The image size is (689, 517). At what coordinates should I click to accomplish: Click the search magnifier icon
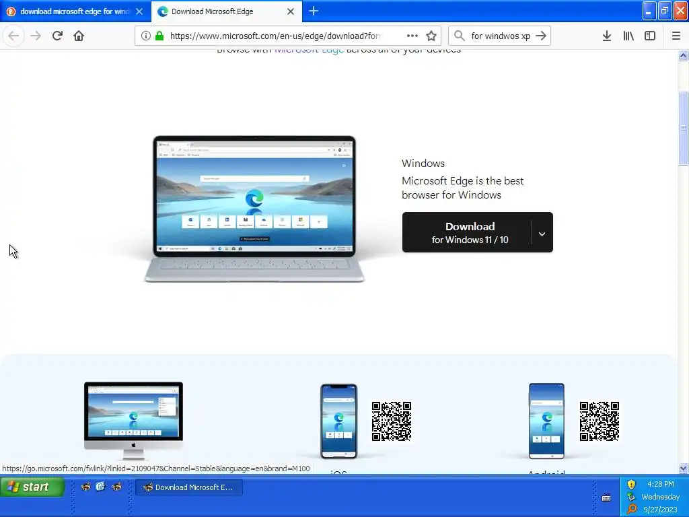pos(459,36)
